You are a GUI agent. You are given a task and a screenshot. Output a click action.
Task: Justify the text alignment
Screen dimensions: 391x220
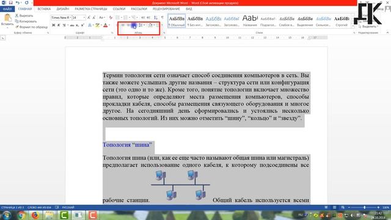coord(134,25)
